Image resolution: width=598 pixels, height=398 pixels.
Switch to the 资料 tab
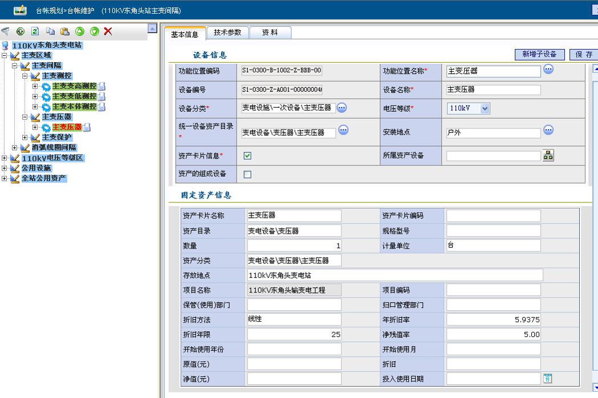pos(270,33)
